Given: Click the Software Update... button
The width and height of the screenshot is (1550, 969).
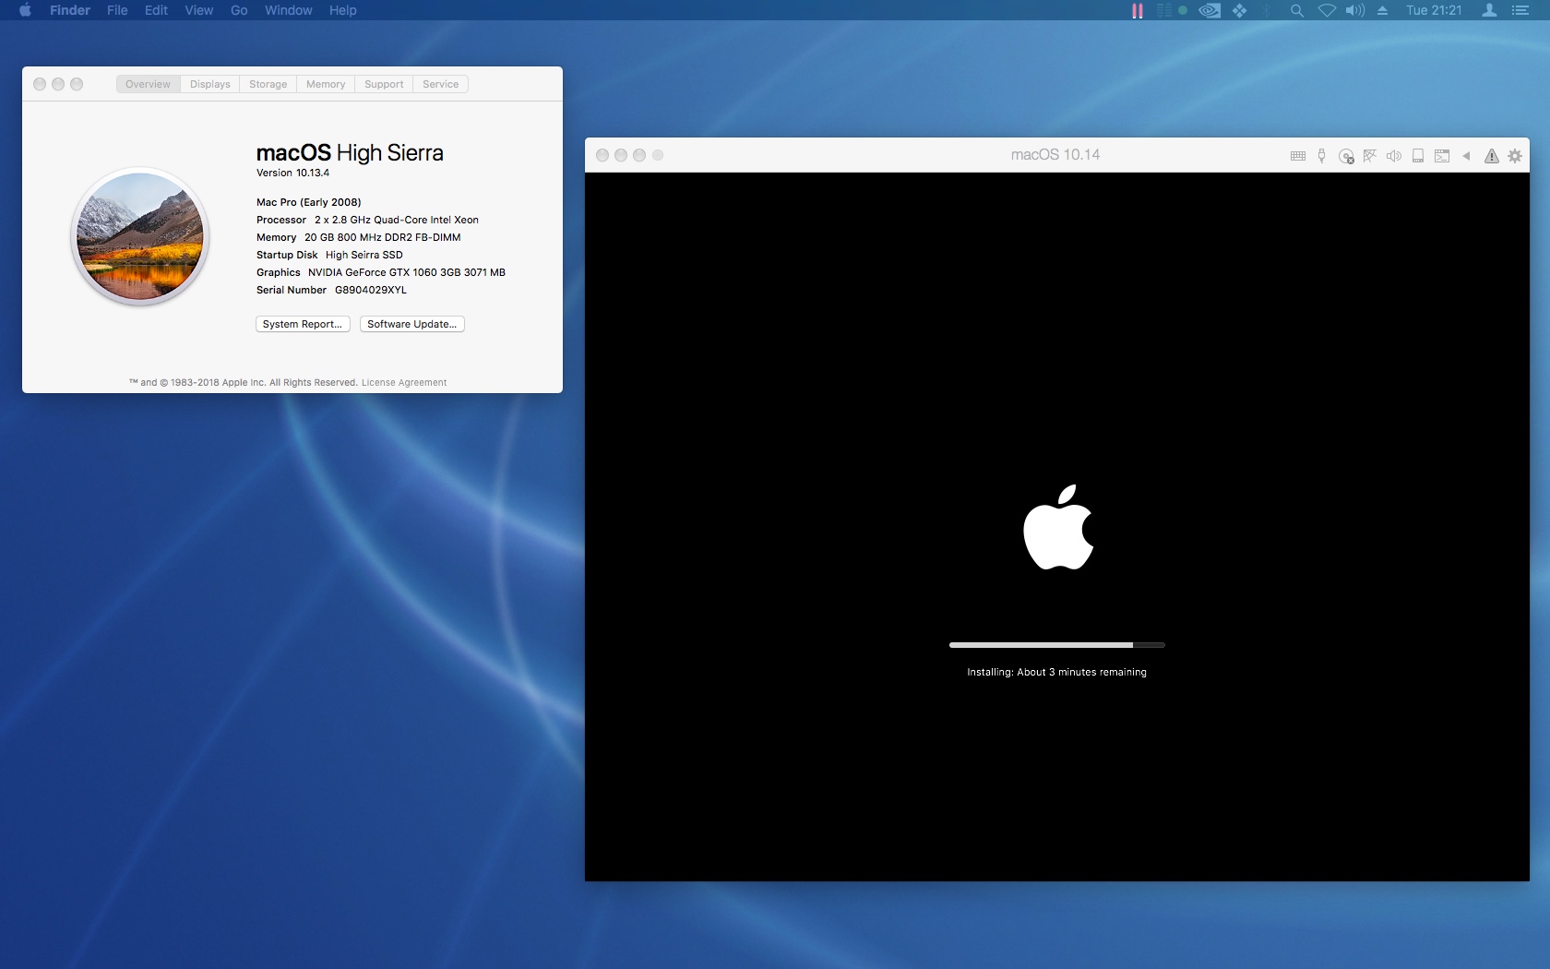Looking at the screenshot, I should [411, 324].
